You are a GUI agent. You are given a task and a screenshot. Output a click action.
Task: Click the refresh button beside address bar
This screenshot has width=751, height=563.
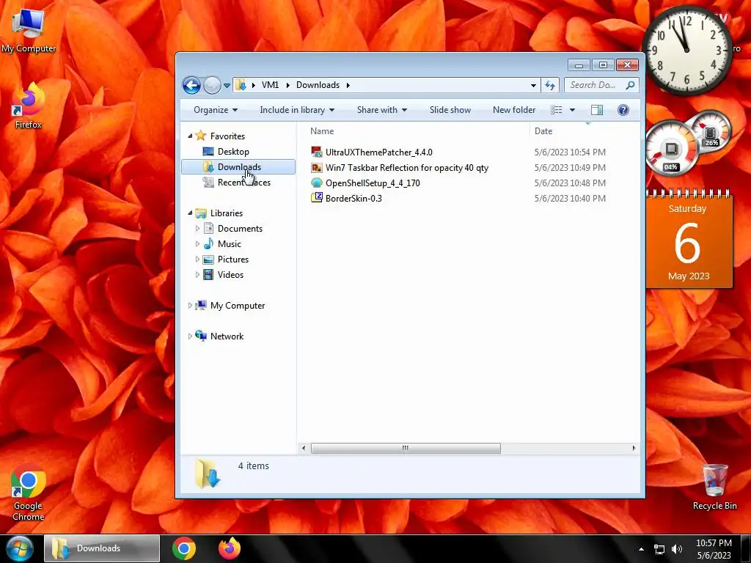point(550,85)
